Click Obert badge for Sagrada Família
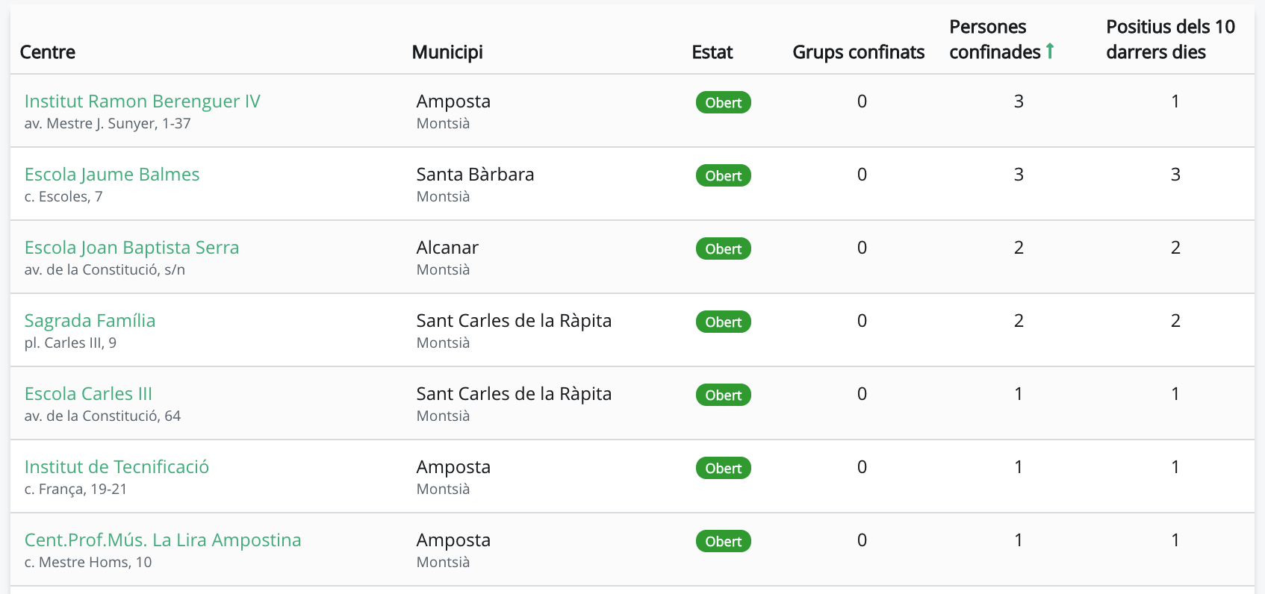This screenshot has height=594, width=1265. (723, 322)
